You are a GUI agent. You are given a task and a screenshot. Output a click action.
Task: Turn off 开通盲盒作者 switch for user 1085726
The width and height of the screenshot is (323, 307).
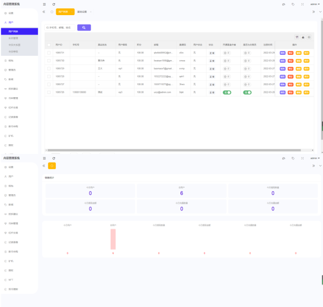point(227,92)
